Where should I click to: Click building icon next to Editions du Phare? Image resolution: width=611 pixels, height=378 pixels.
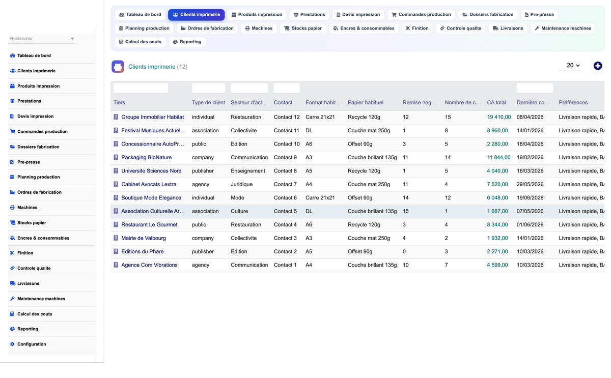pyautogui.click(x=116, y=251)
